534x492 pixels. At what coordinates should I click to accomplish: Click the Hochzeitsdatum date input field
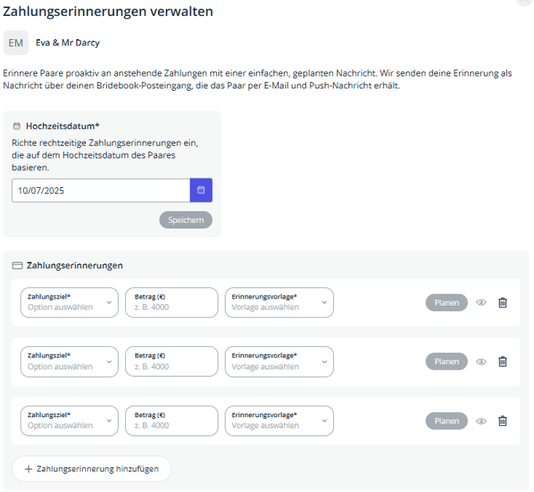tap(100, 190)
